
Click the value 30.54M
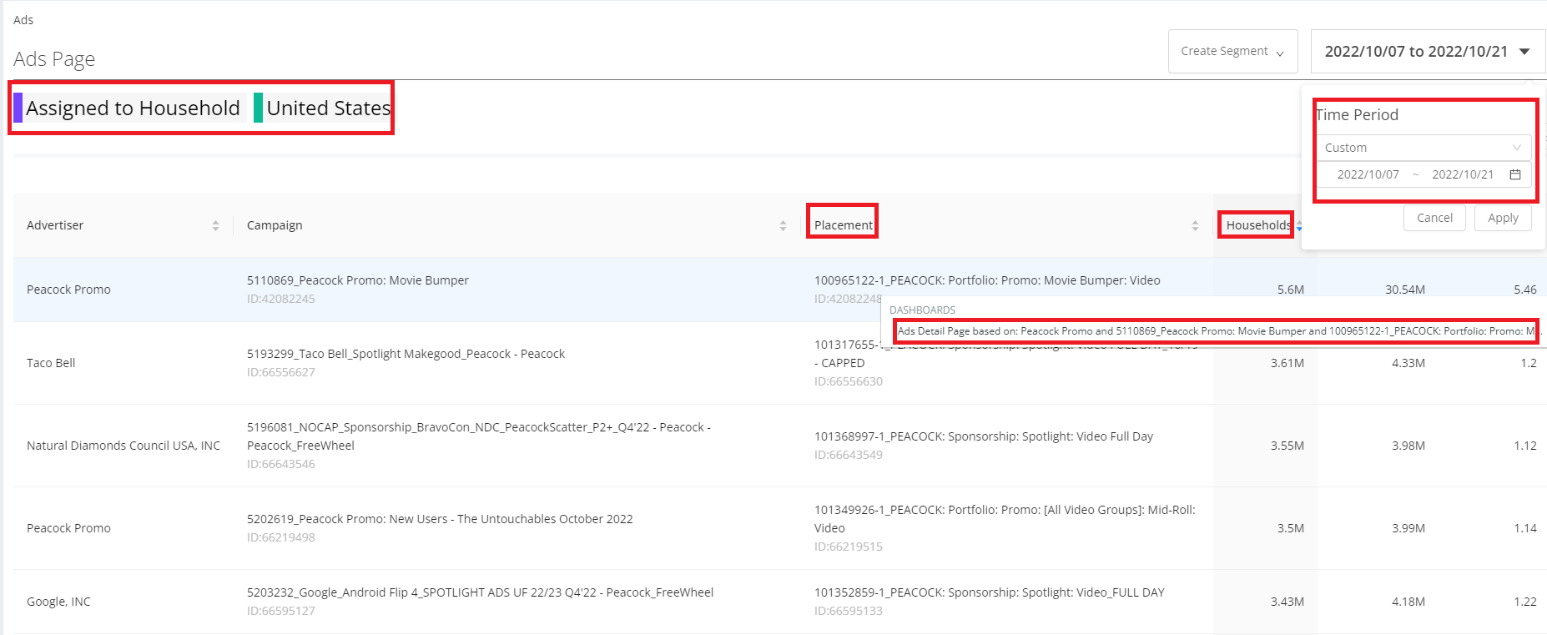click(x=1405, y=290)
